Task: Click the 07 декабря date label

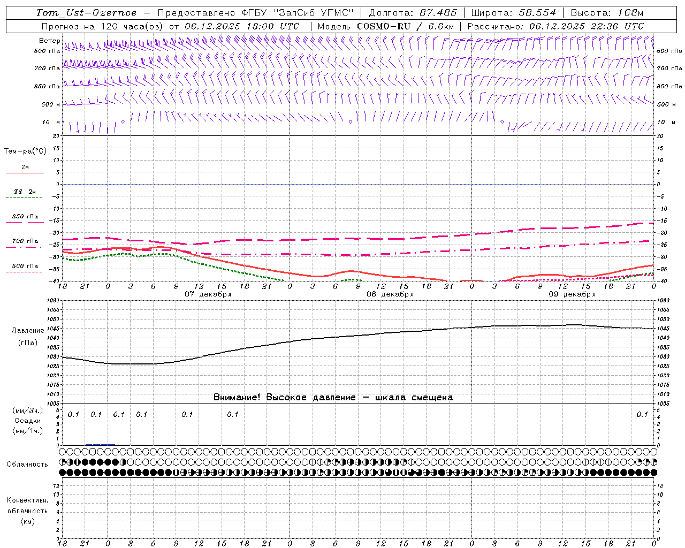Action: tap(208, 294)
